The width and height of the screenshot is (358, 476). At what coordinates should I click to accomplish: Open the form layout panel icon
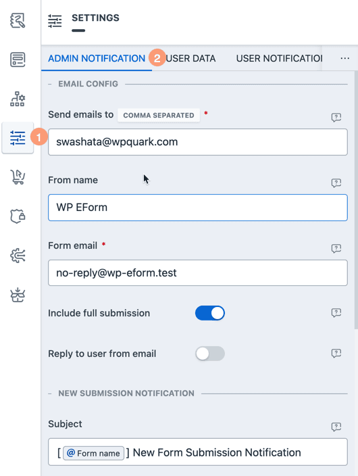18,59
